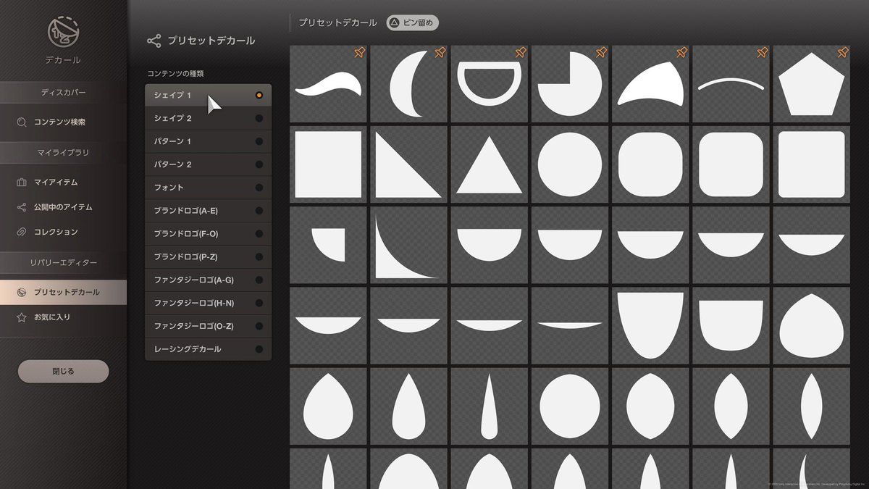Image resolution: width=869 pixels, height=489 pixels.
Task: Select the concave curved triangle decal thumbnail
Action: [x=409, y=245]
